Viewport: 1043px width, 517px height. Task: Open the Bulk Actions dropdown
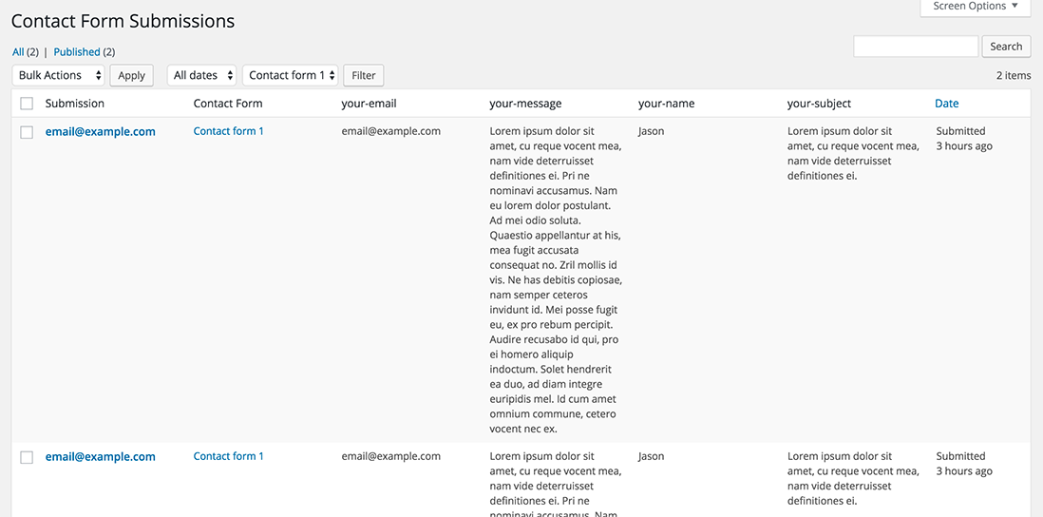59,75
